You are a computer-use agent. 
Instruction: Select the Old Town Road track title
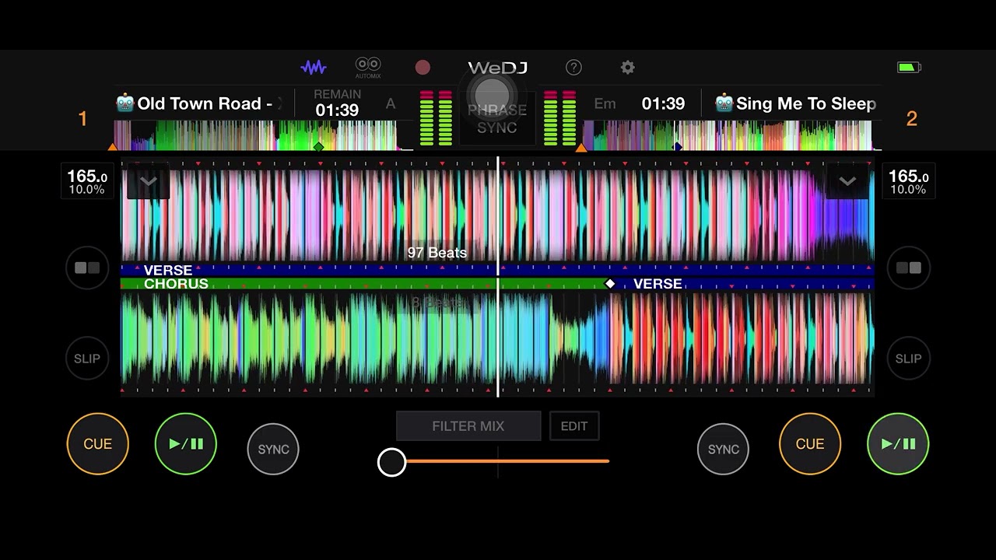(x=198, y=103)
